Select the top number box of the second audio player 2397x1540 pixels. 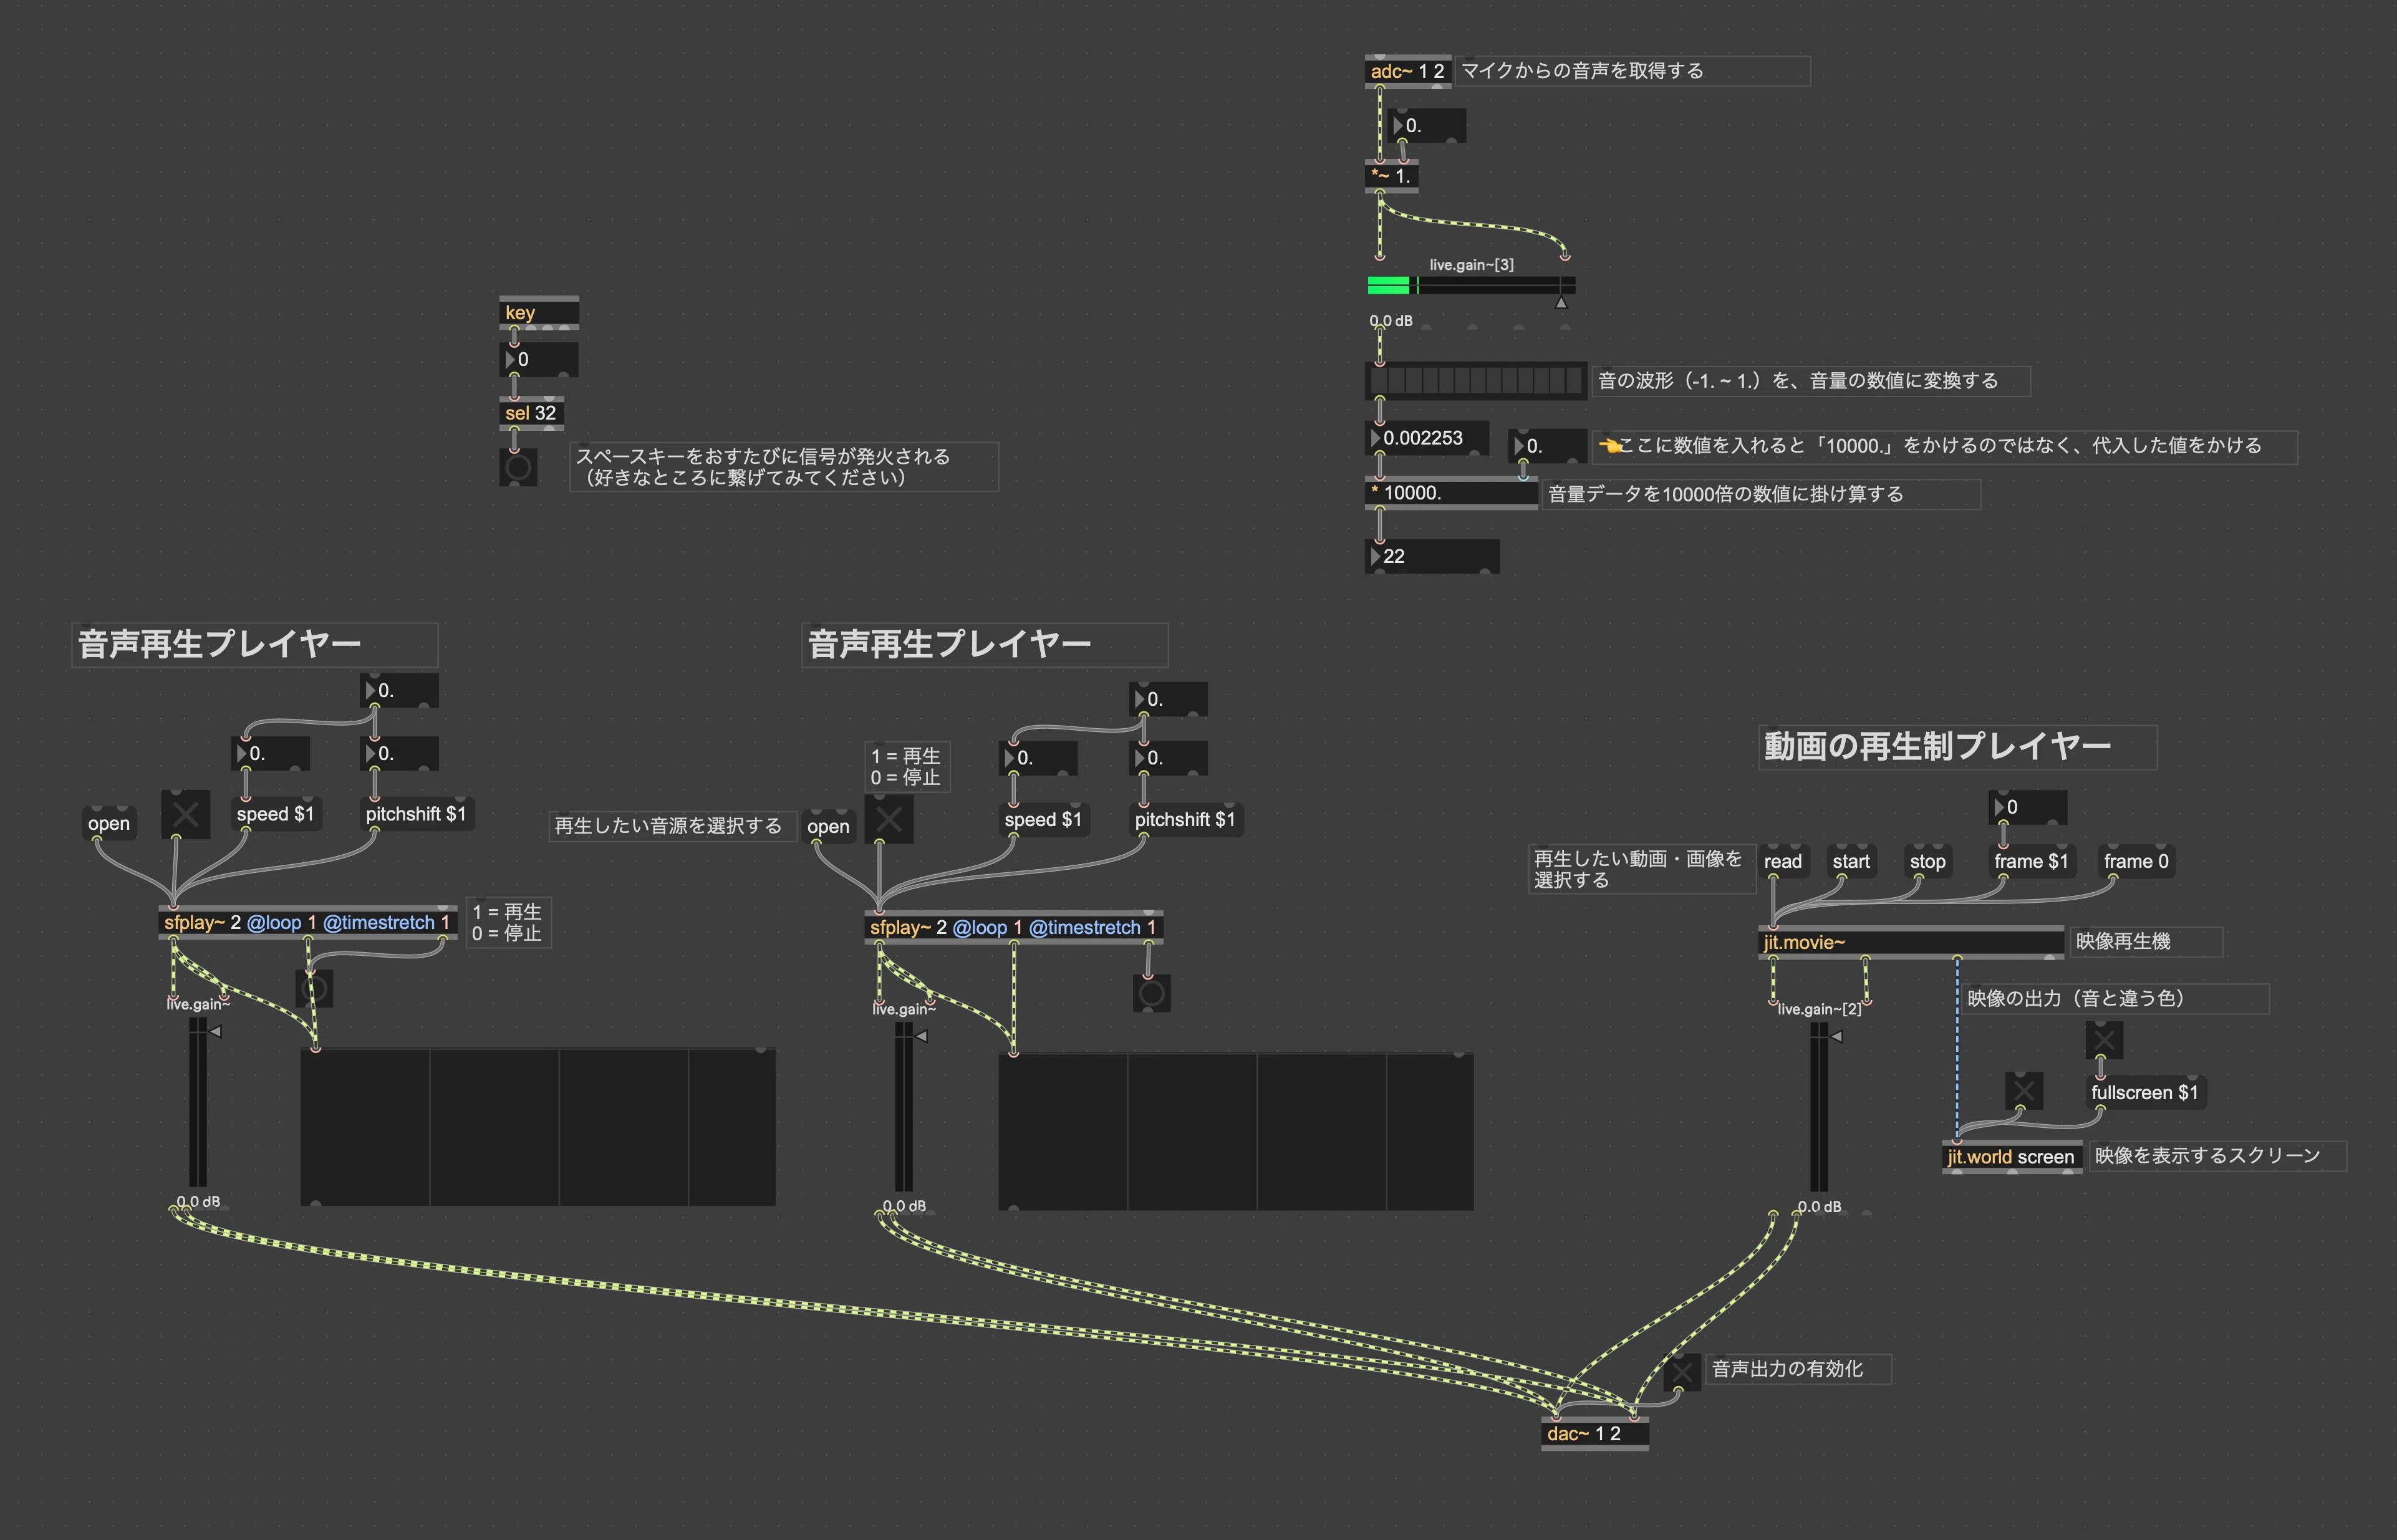(1168, 700)
